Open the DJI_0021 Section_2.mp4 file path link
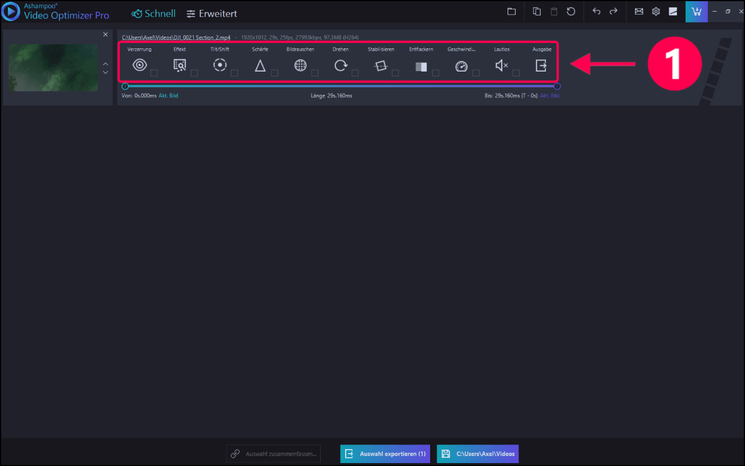The height and width of the screenshot is (466, 745). 176,37
